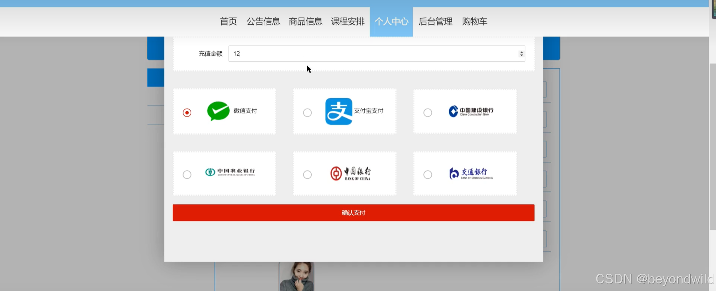Select the 个人中心 tab

391,22
